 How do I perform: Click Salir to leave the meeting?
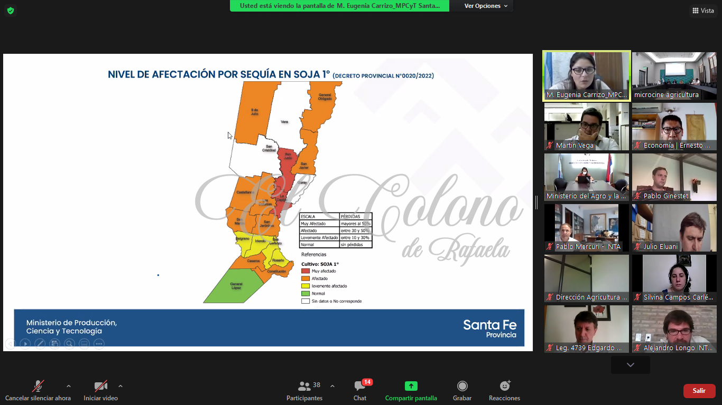[699, 391]
